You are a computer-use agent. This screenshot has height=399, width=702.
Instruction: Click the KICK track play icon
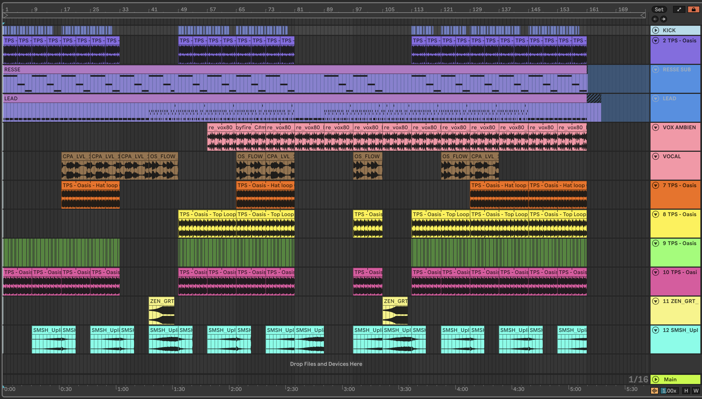(655, 30)
